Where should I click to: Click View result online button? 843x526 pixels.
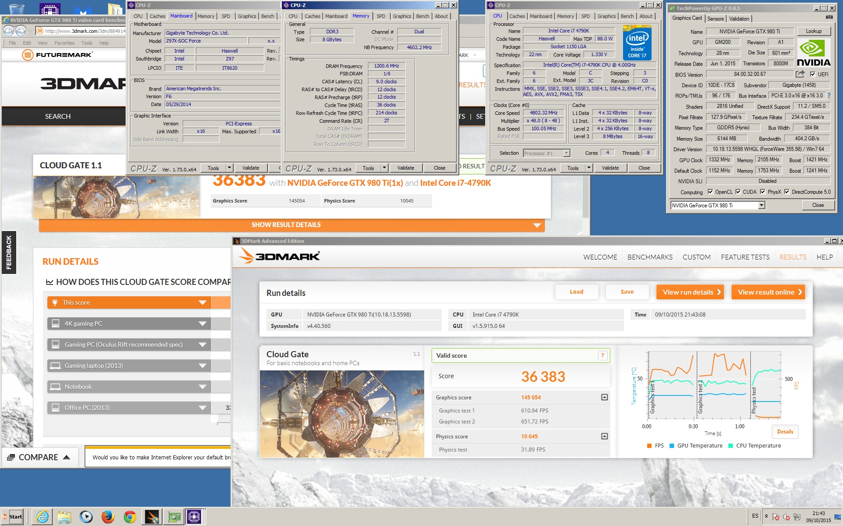pyautogui.click(x=768, y=292)
